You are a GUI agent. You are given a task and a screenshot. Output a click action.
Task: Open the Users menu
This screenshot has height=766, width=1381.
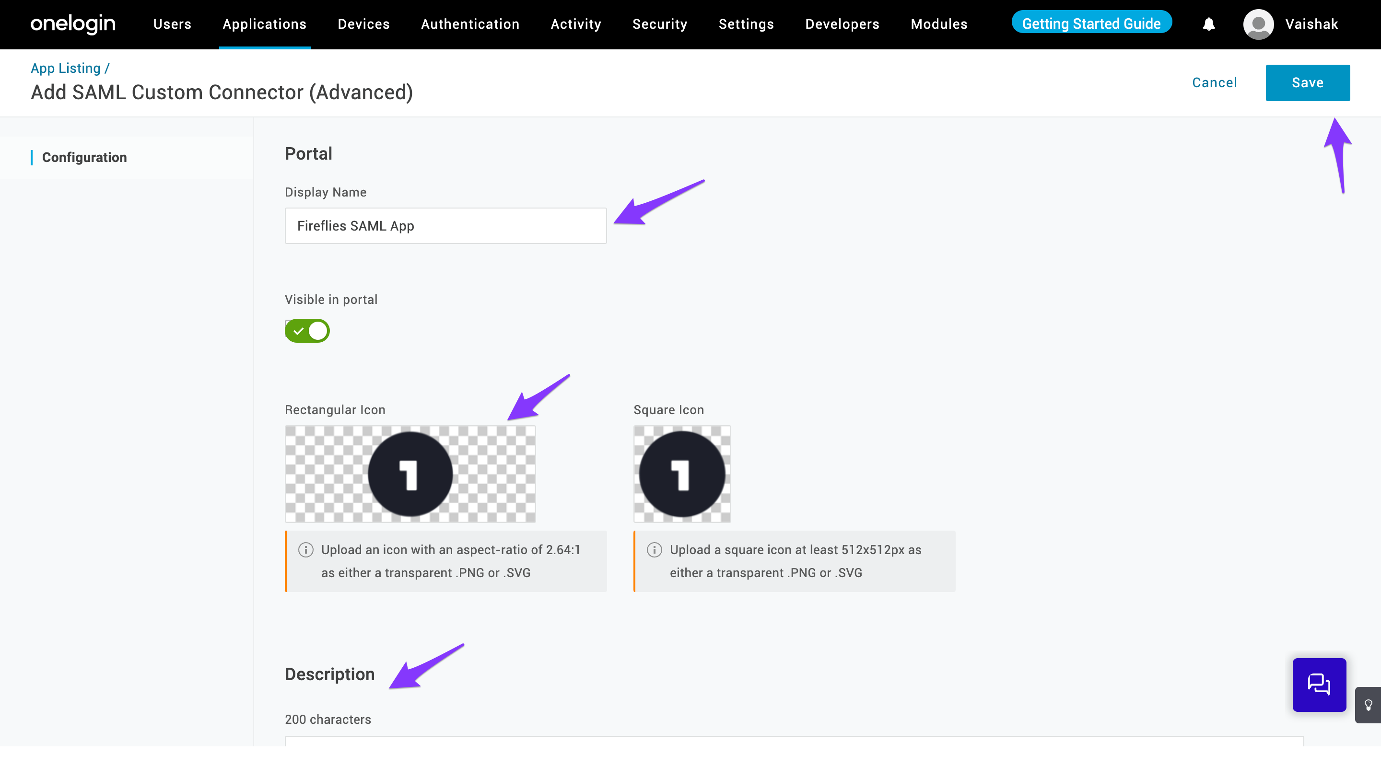pyautogui.click(x=172, y=24)
